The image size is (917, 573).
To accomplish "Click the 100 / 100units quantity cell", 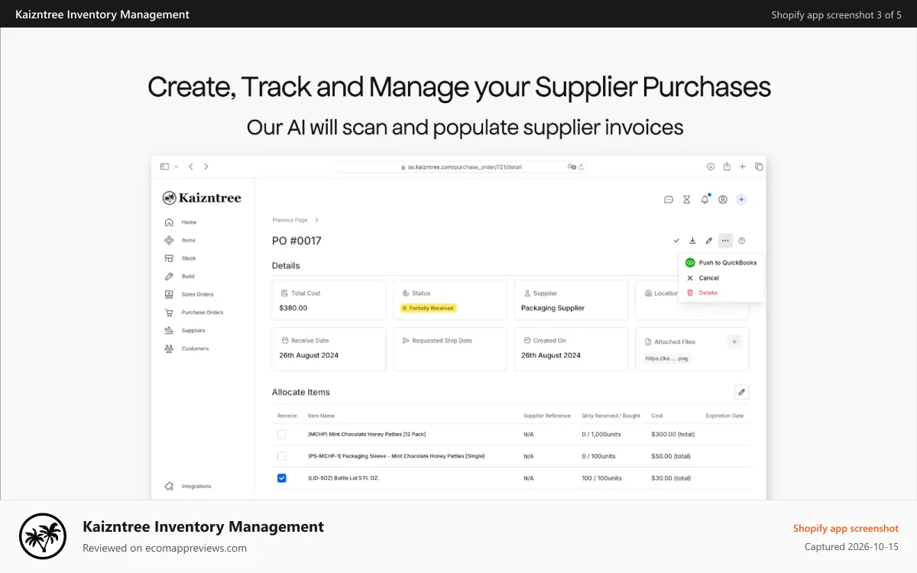I will click(601, 477).
